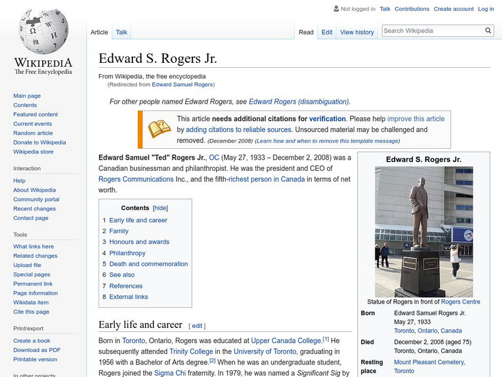The height and width of the screenshot is (377, 502).
Task: Click Create account at the top
Action: pos(453,9)
